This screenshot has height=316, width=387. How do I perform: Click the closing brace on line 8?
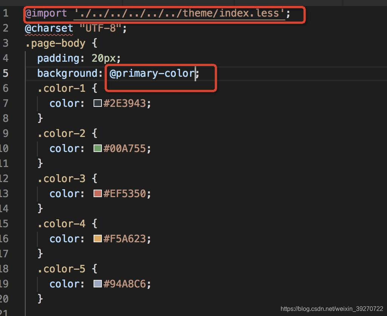point(40,118)
